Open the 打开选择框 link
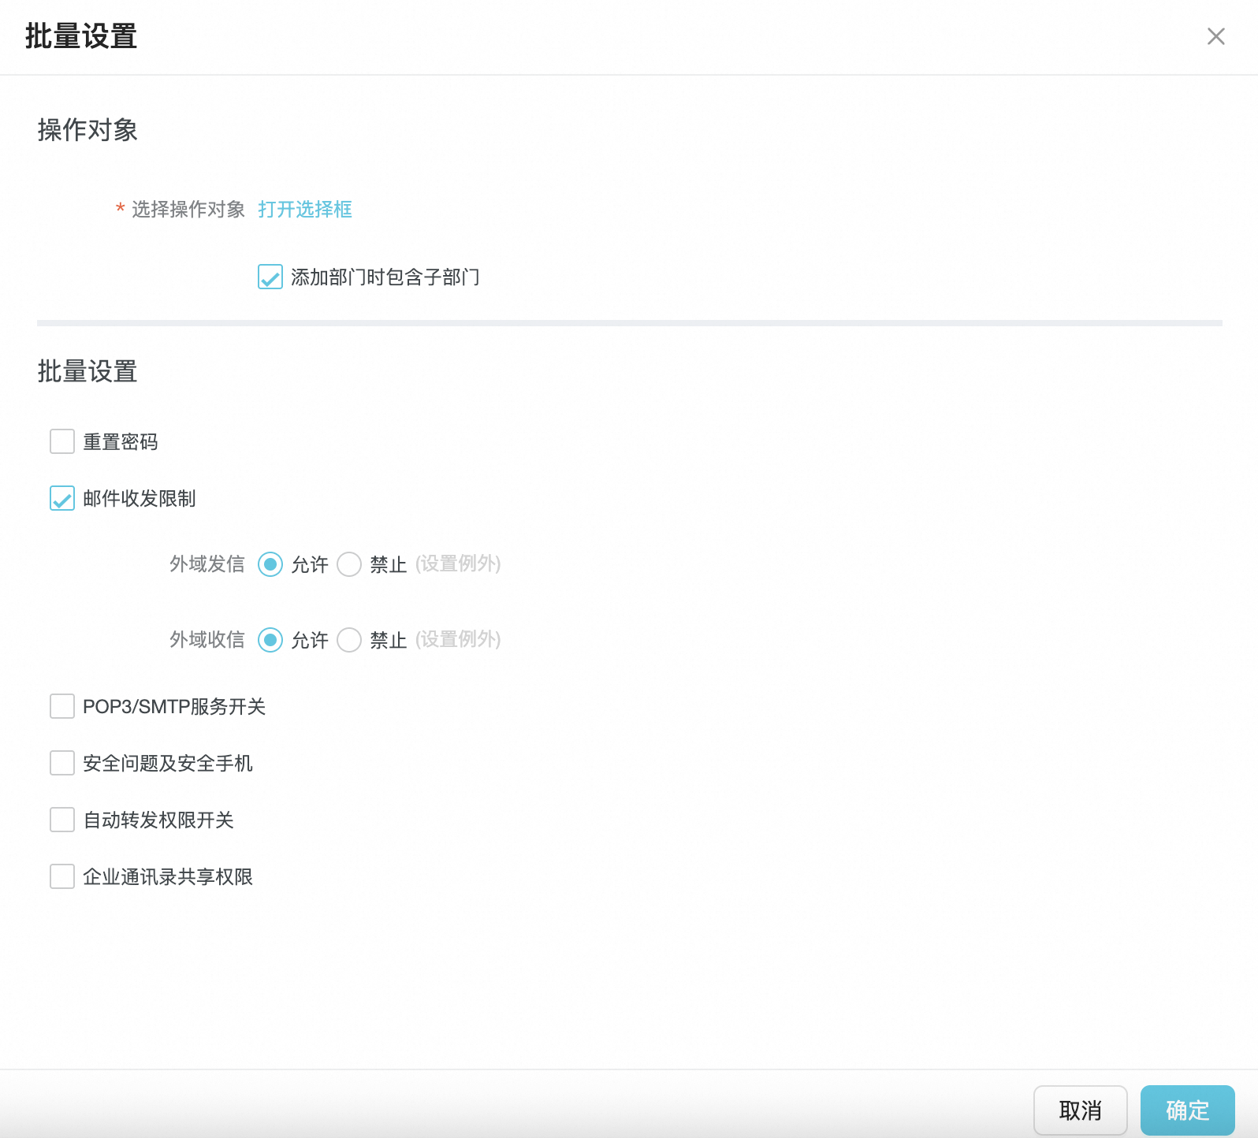The width and height of the screenshot is (1258, 1138). 305,209
